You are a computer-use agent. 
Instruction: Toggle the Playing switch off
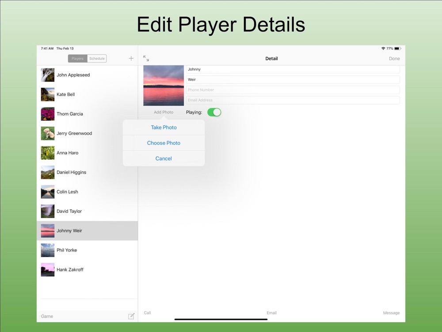coord(214,112)
